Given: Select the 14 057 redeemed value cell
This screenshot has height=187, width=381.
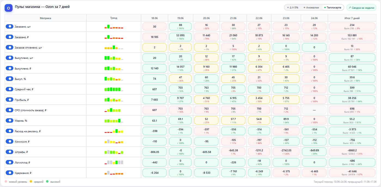Looking at the screenshot, I should [181, 68].
